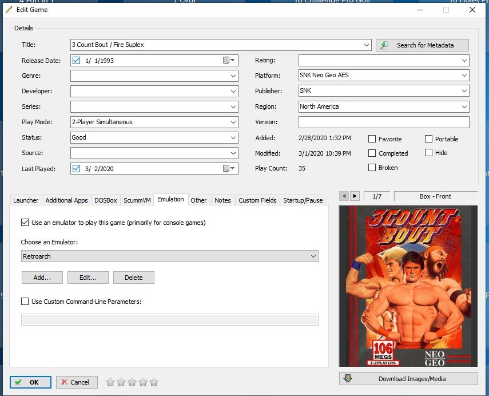Switch to the Launcher tab
This screenshot has height=396, width=489.
pos(26,200)
